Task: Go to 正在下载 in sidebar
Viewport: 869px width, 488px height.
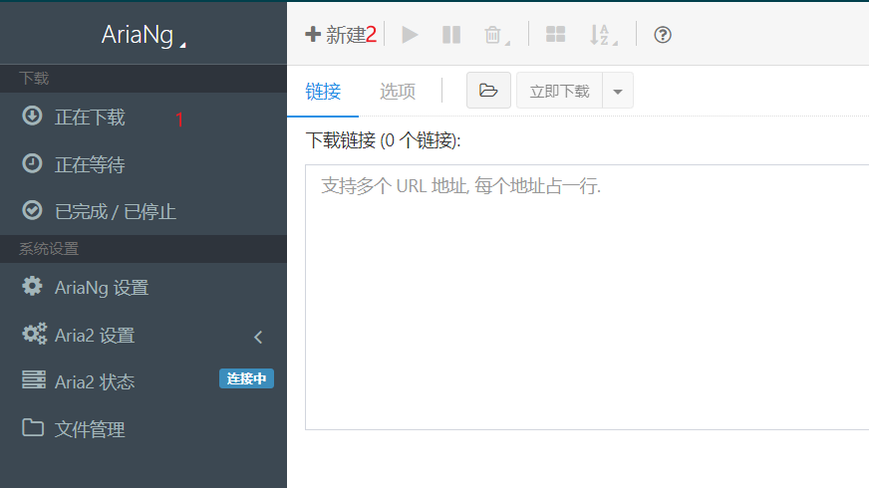Action: tap(143, 117)
